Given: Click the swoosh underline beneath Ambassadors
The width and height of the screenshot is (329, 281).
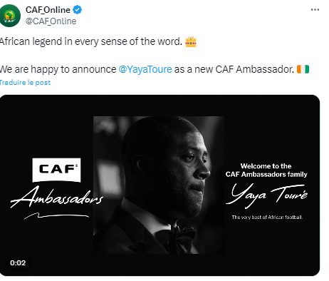Looking at the screenshot, I should [56, 216].
